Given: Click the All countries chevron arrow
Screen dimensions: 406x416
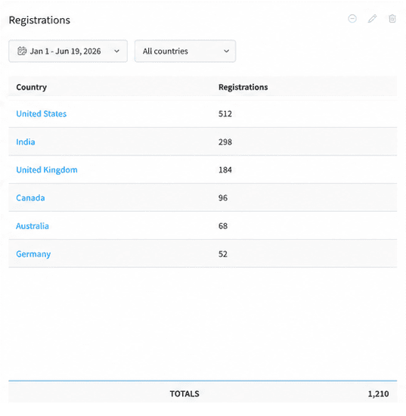Looking at the screenshot, I should (226, 51).
